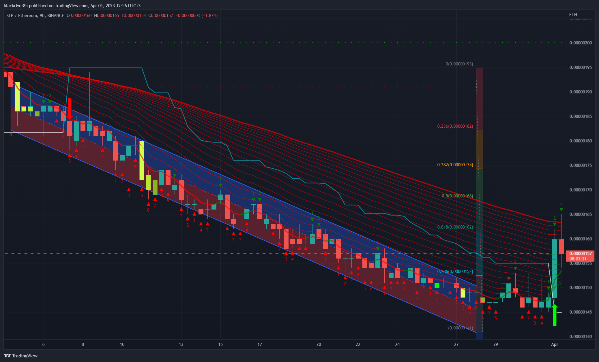Click the date axis label 8
Viewport: 599px width, 362px height.
83,344
